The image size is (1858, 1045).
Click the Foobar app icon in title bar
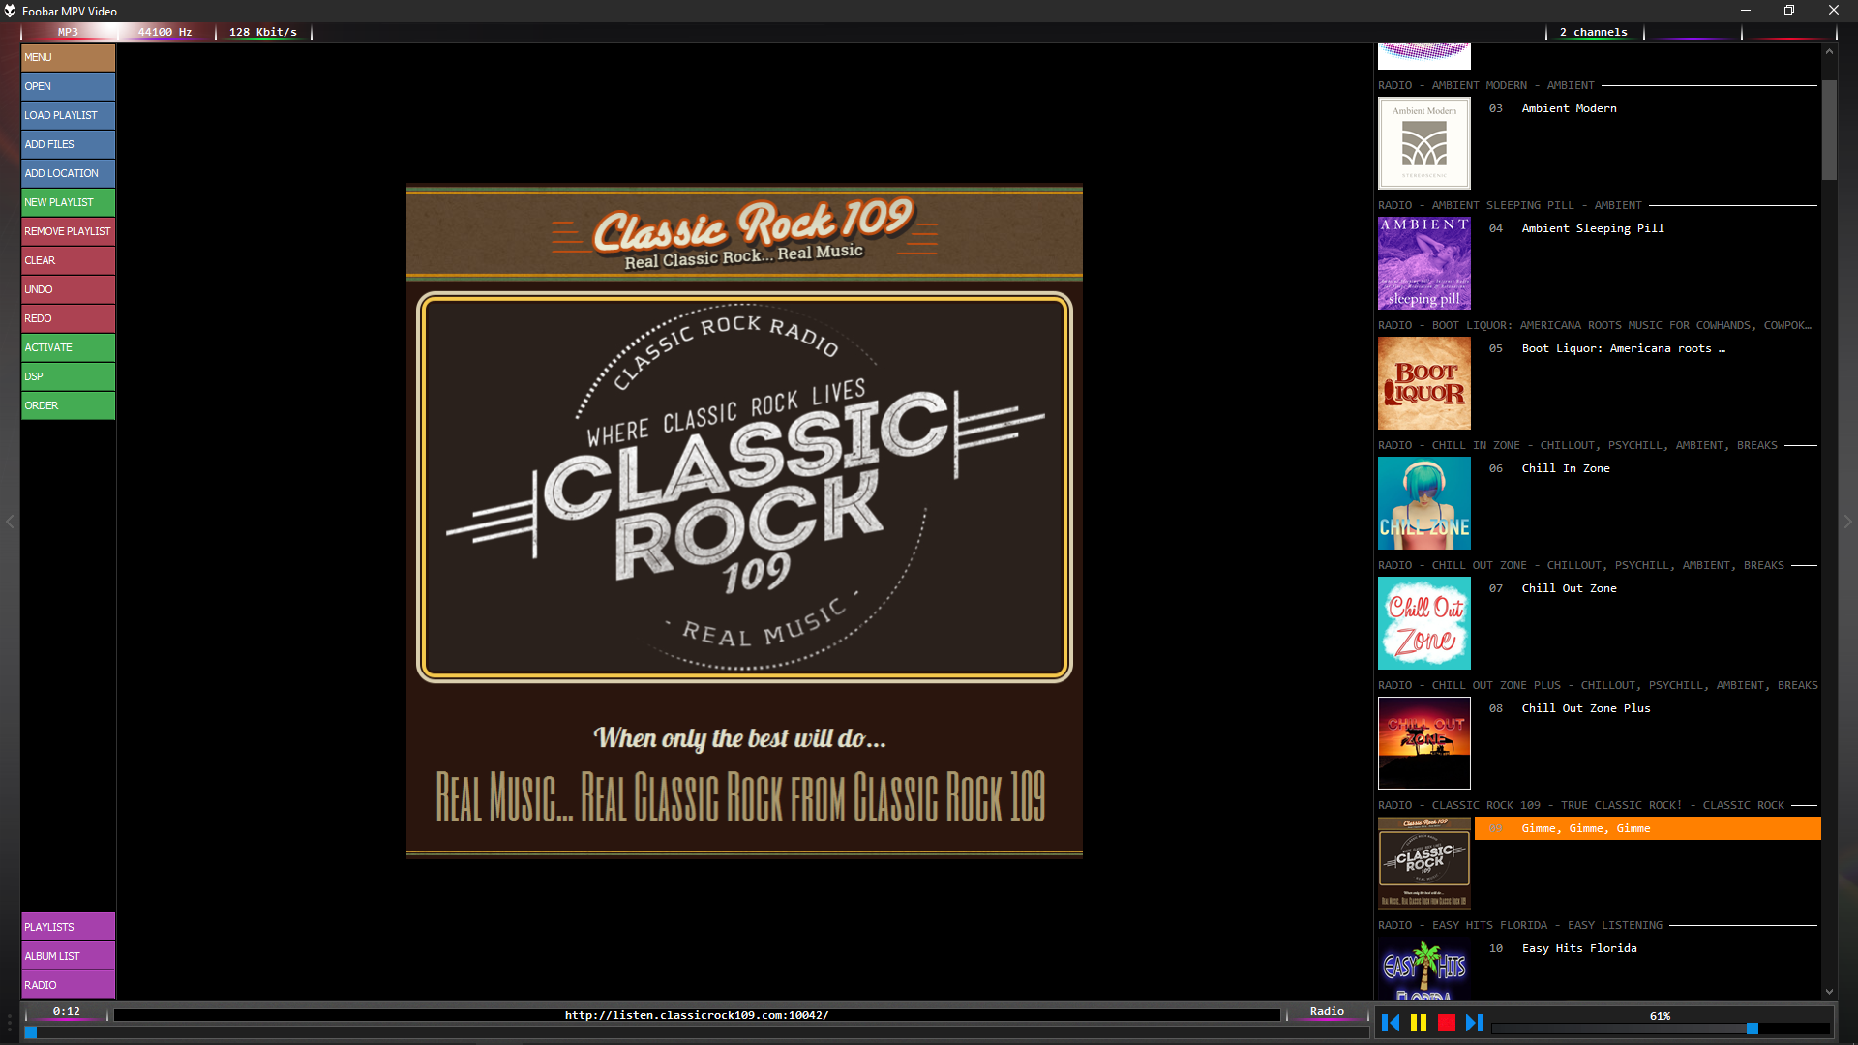(10, 11)
